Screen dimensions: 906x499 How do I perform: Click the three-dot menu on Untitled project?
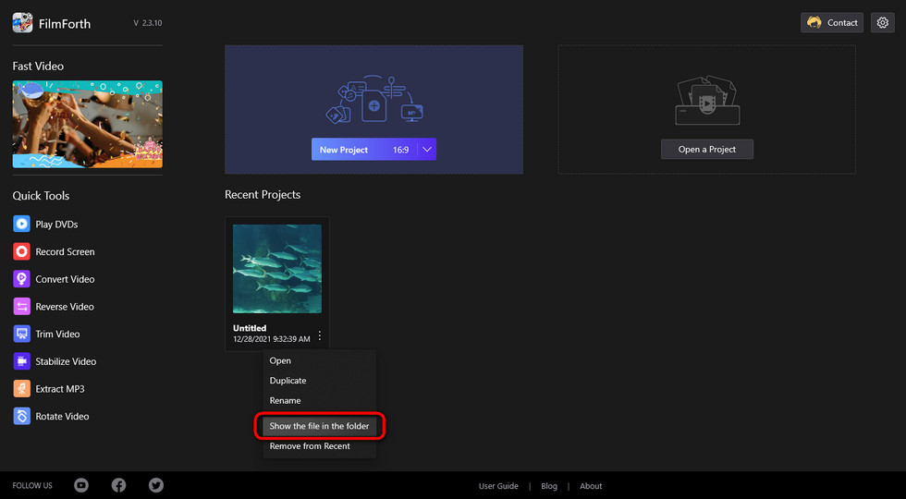pyautogui.click(x=320, y=335)
